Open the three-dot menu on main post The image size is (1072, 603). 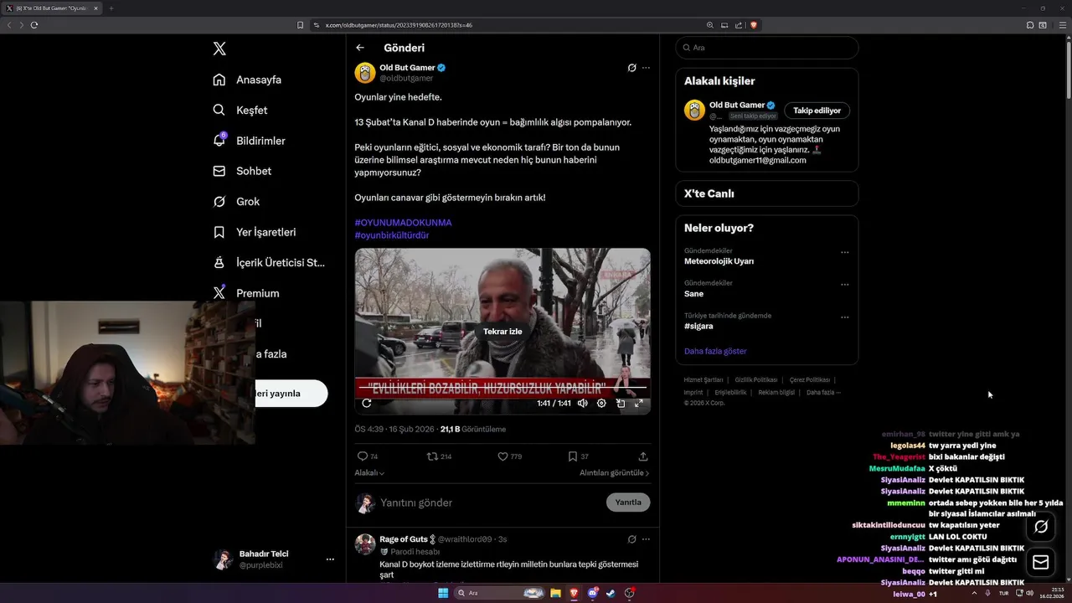pyautogui.click(x=646, y=68)
